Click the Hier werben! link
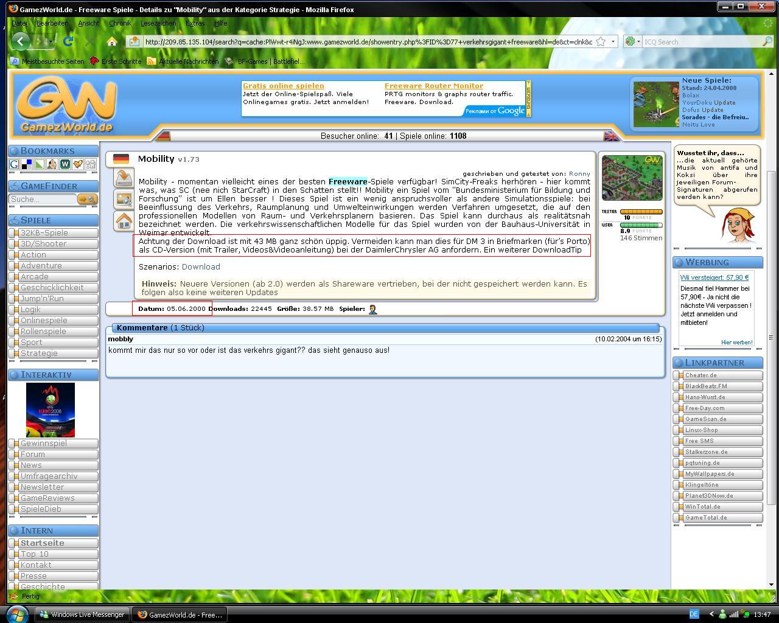The height and width of the screenshot is (623, 779). coord(737,343)
